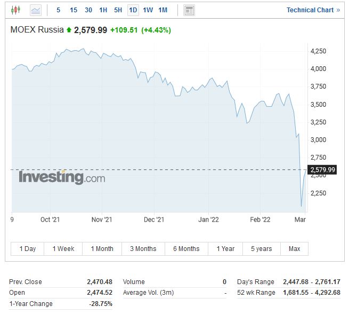Image resolution: width=349 pixels, height=314 pixels.
Task: Choose the 1H interval
Action: tap(103, 10)
